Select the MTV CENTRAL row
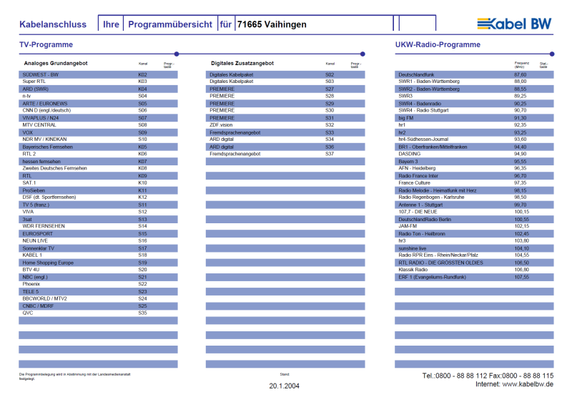The width and height of the screenshot is (572, 405). coord(98,125)
